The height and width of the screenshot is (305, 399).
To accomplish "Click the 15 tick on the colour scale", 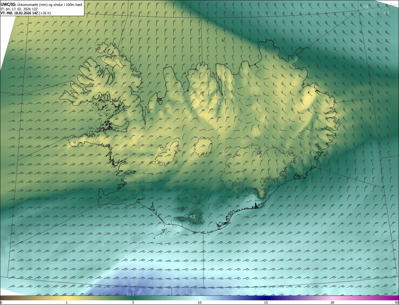I will coord(266,303).
